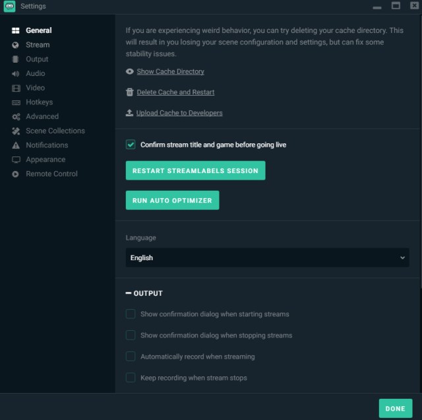Image resolution: width=422 pixels, height=420 pixels.
Task: Click the Stream globe icon in the sidebar
Action: (x=15, y=45)
